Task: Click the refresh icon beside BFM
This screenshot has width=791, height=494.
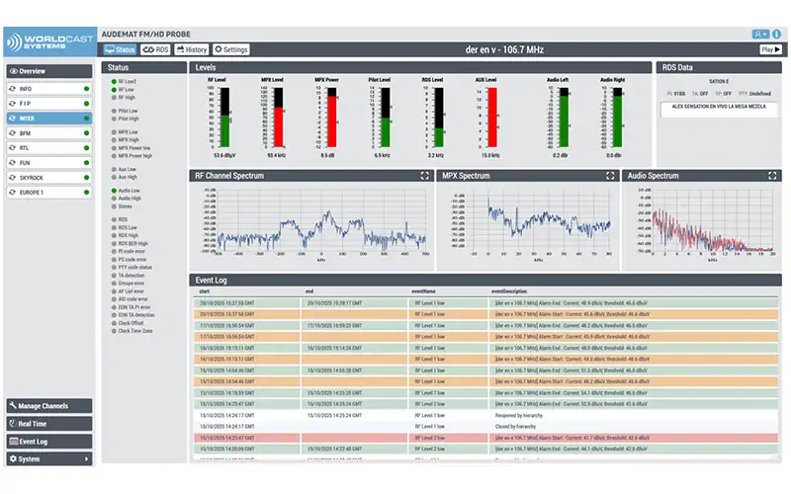Action: (x=13, y=133)
